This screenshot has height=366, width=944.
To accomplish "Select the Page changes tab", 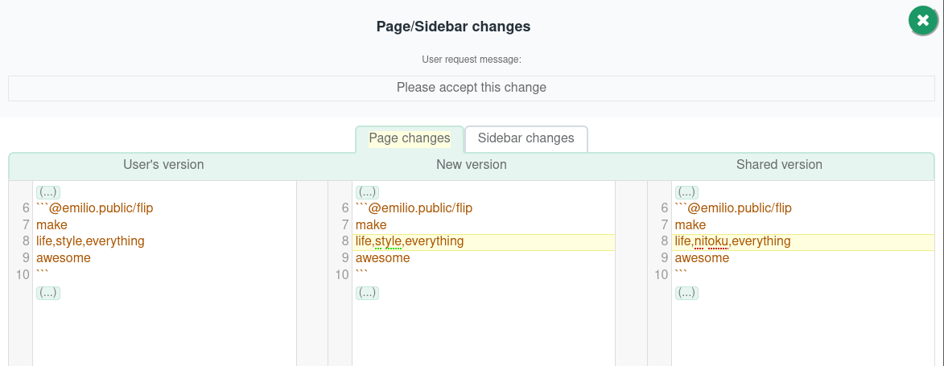I will (x=410, y=138).
